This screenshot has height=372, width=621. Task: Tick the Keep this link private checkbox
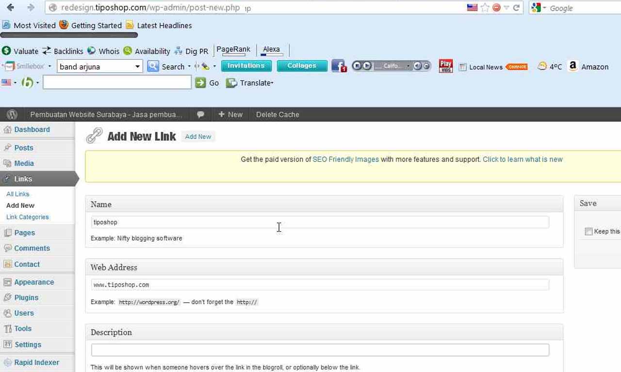(588, 232)
